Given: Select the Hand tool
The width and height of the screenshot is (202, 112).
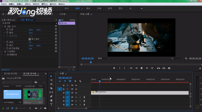Looking at the screenshot, I should [51, 100].
